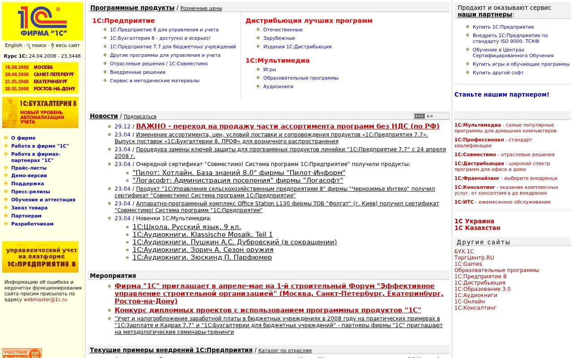Image resolution: width=573 pixels, height=358 pixels.
Task: Click Подписаться next to Новости
Action: coord(140,116)
